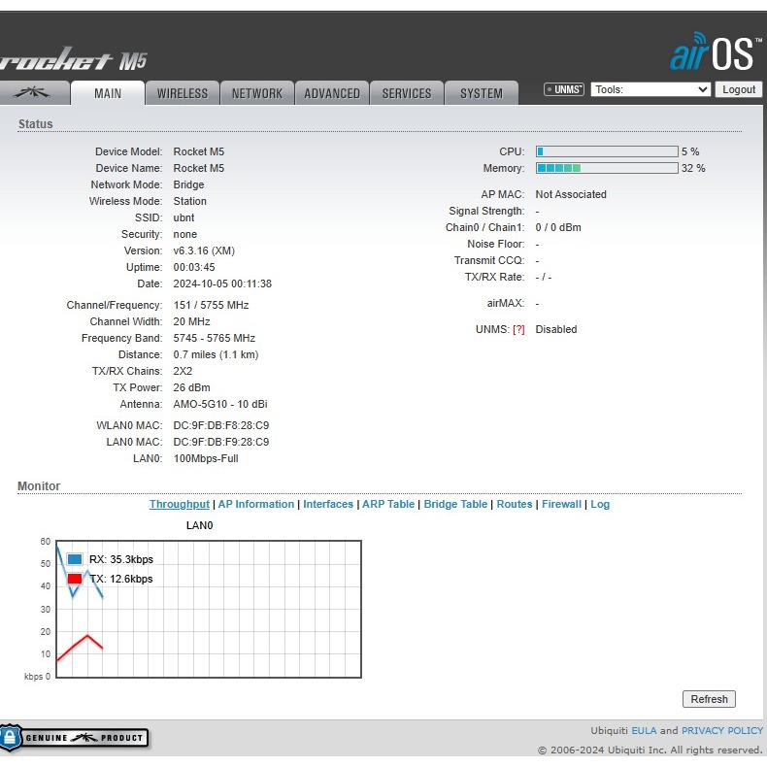Viewport: 767px width, 767px height.
Task: Open the WIRELESS tab
Action: [183, 93]
